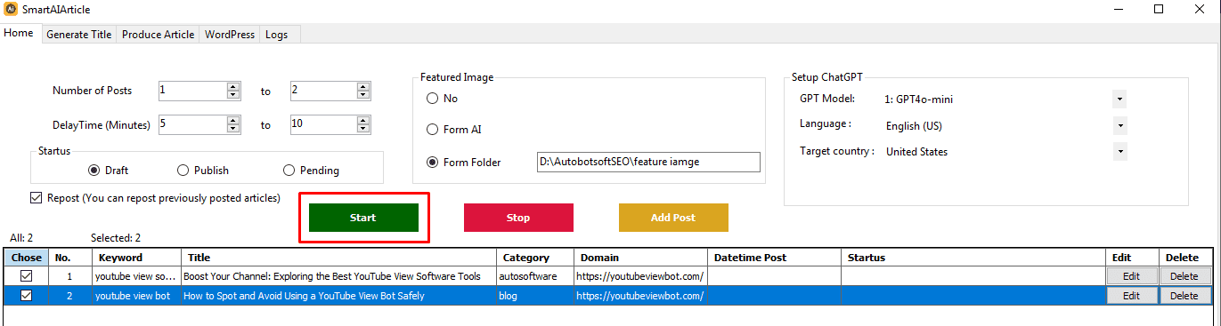Open the GPT Model dropdown
This screenshot has width=1221, height=326.
[1120, 99]
